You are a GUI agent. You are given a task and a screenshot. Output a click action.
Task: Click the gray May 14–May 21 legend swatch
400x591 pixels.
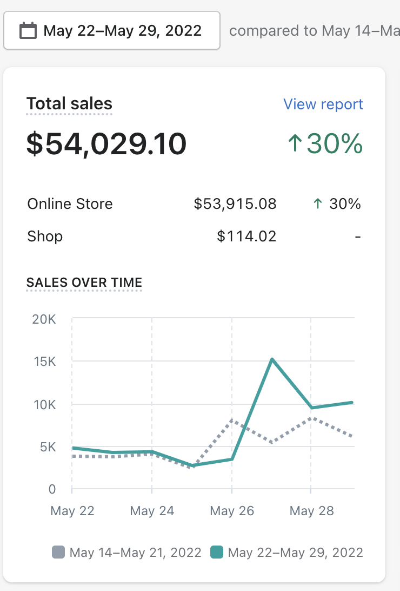(x=58, y=552)
